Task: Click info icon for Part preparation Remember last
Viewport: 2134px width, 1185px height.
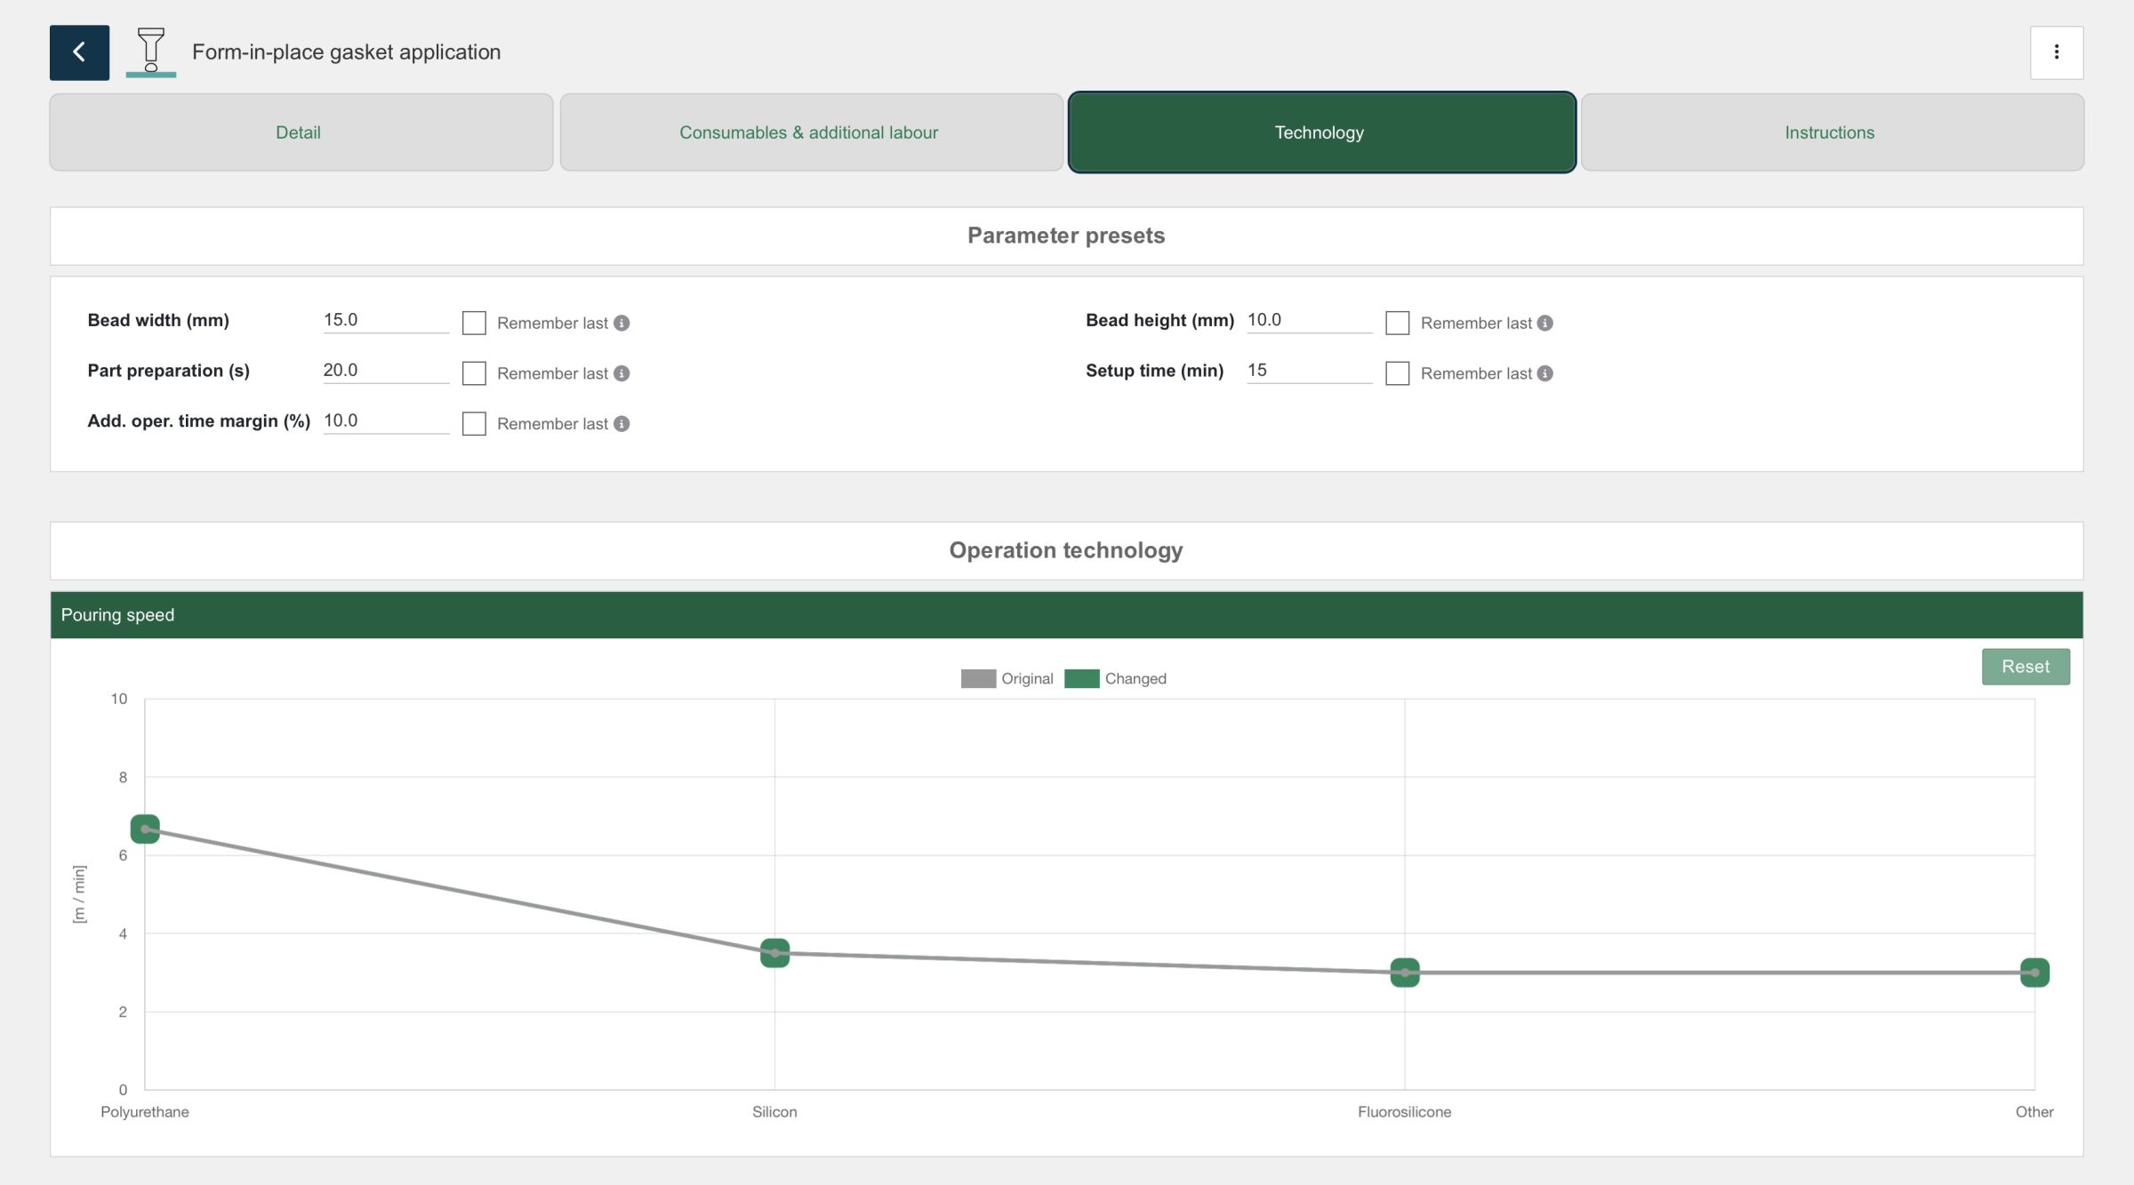Action: point(622,374)
